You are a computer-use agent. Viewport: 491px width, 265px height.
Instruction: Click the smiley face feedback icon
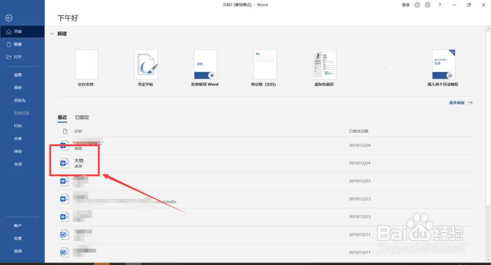tap(417, 5)
